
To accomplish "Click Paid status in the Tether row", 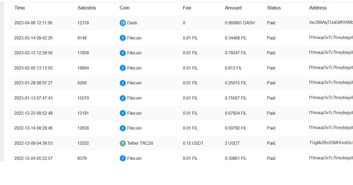I will 271,143.
